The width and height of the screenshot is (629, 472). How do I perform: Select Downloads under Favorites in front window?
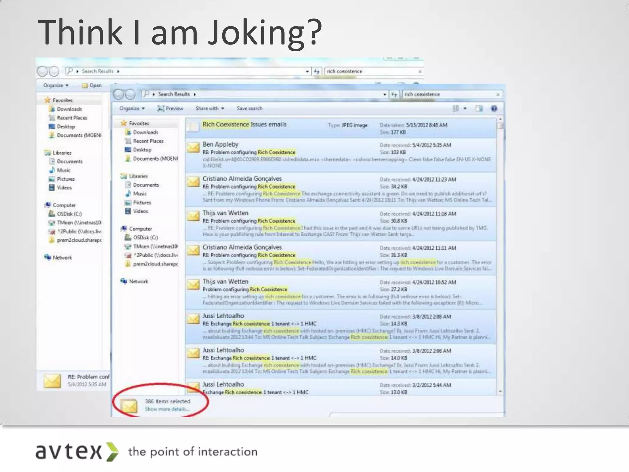click(145, 132)
